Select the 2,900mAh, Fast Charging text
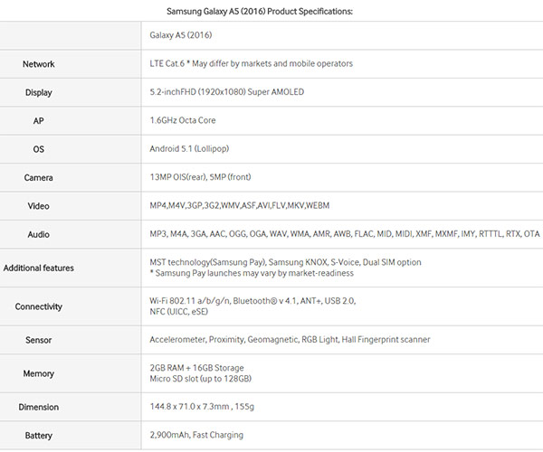This screenshot has height=452, width=543. click(196, 435)
